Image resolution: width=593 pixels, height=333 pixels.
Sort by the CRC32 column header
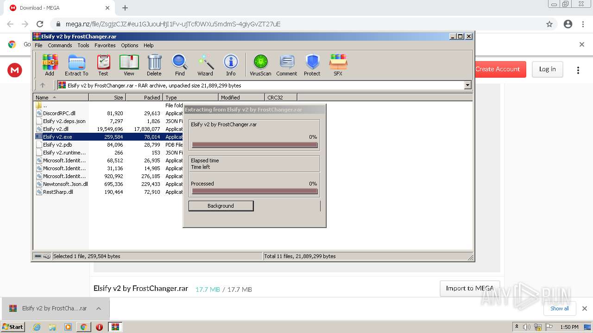pos(281,97)
